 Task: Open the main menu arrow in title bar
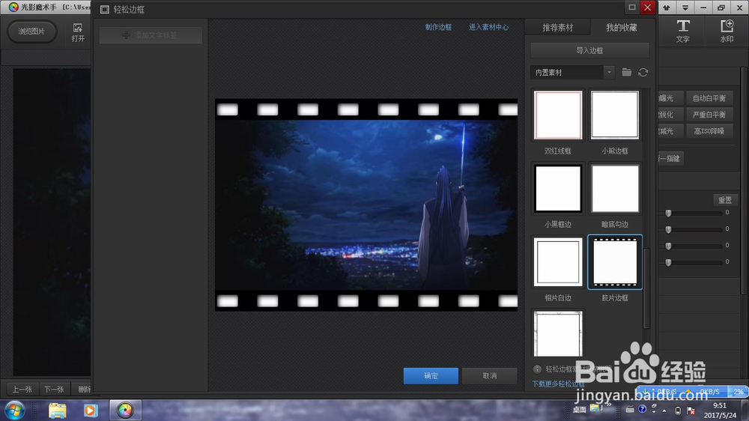tap(685, 7)
